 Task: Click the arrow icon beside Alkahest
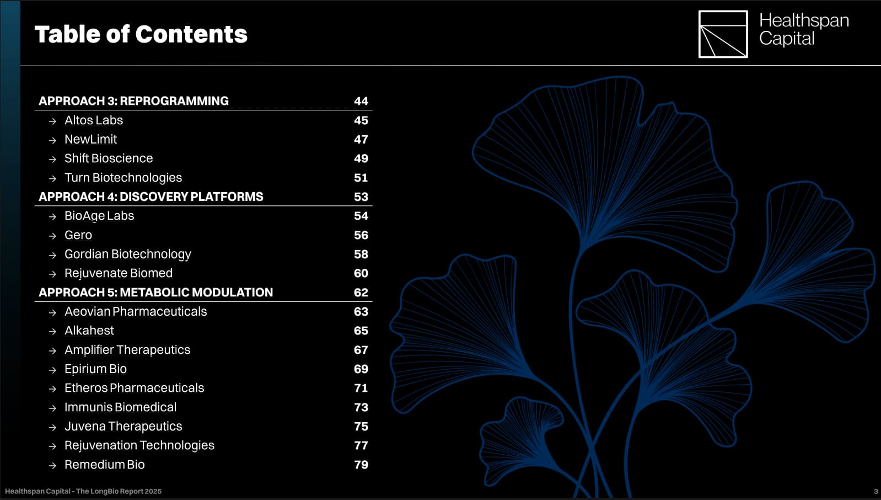[x=52, y=332]
